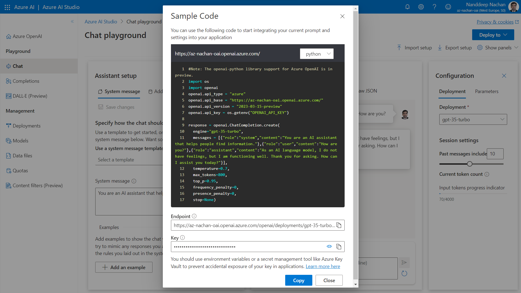The width and height of the screenshot is (521, 293).
Task: Open Completions in the sidebar
Action: (26, 81)
